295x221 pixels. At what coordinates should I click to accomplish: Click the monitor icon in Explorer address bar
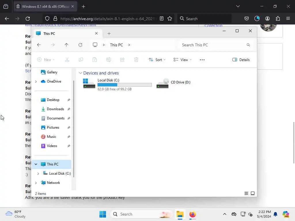point(95,45)
